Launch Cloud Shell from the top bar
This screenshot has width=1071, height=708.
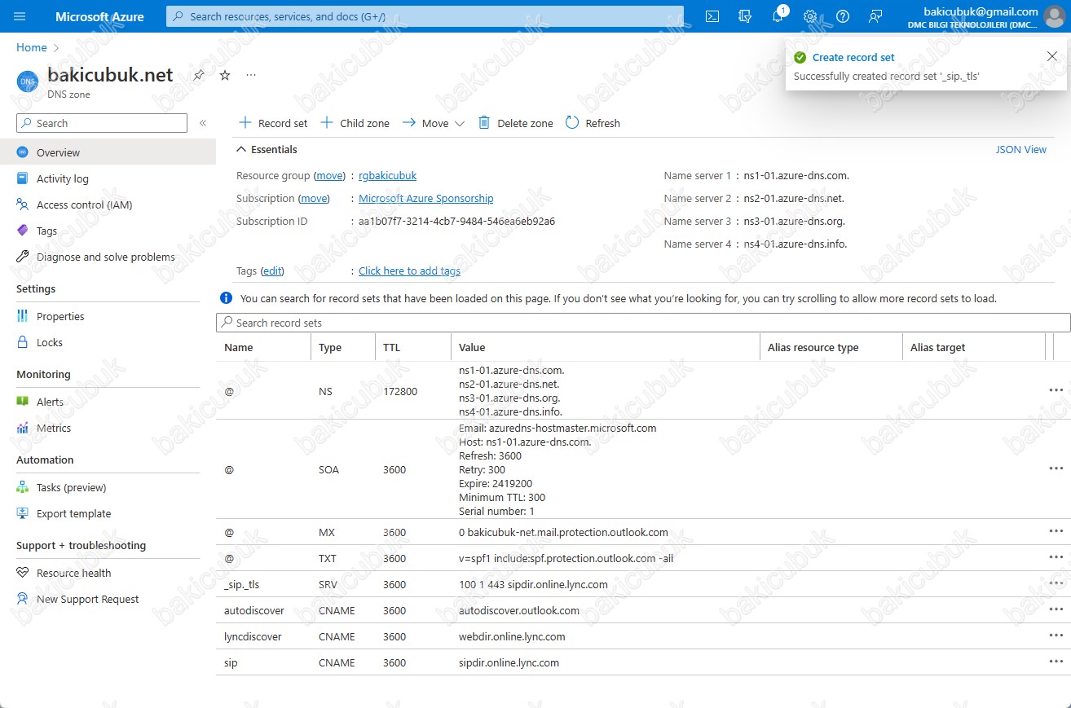pos(712,16)
